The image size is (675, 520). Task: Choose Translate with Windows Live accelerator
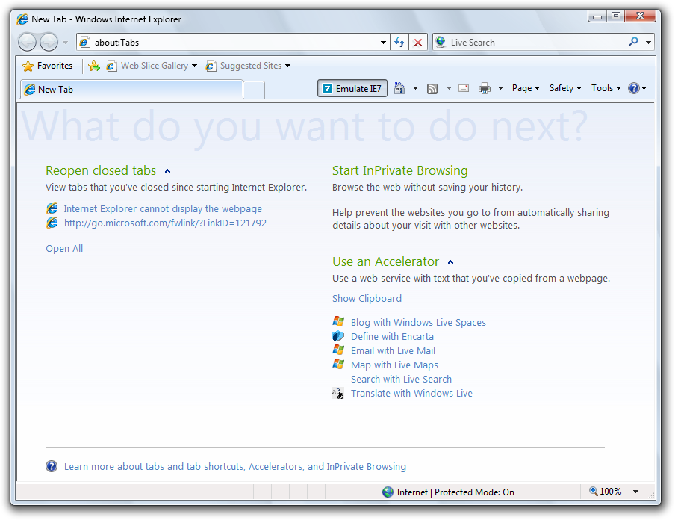tap(411, 393)
